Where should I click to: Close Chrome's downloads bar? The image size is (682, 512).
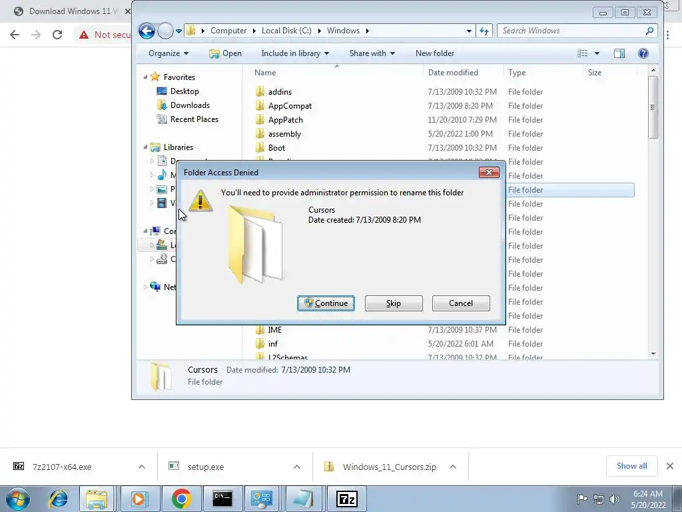[x=670, y=466]
